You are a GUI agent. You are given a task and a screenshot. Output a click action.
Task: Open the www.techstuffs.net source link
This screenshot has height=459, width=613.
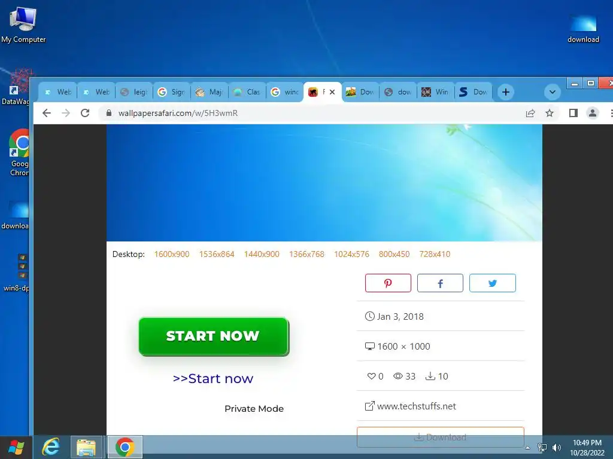coord(417,406)
